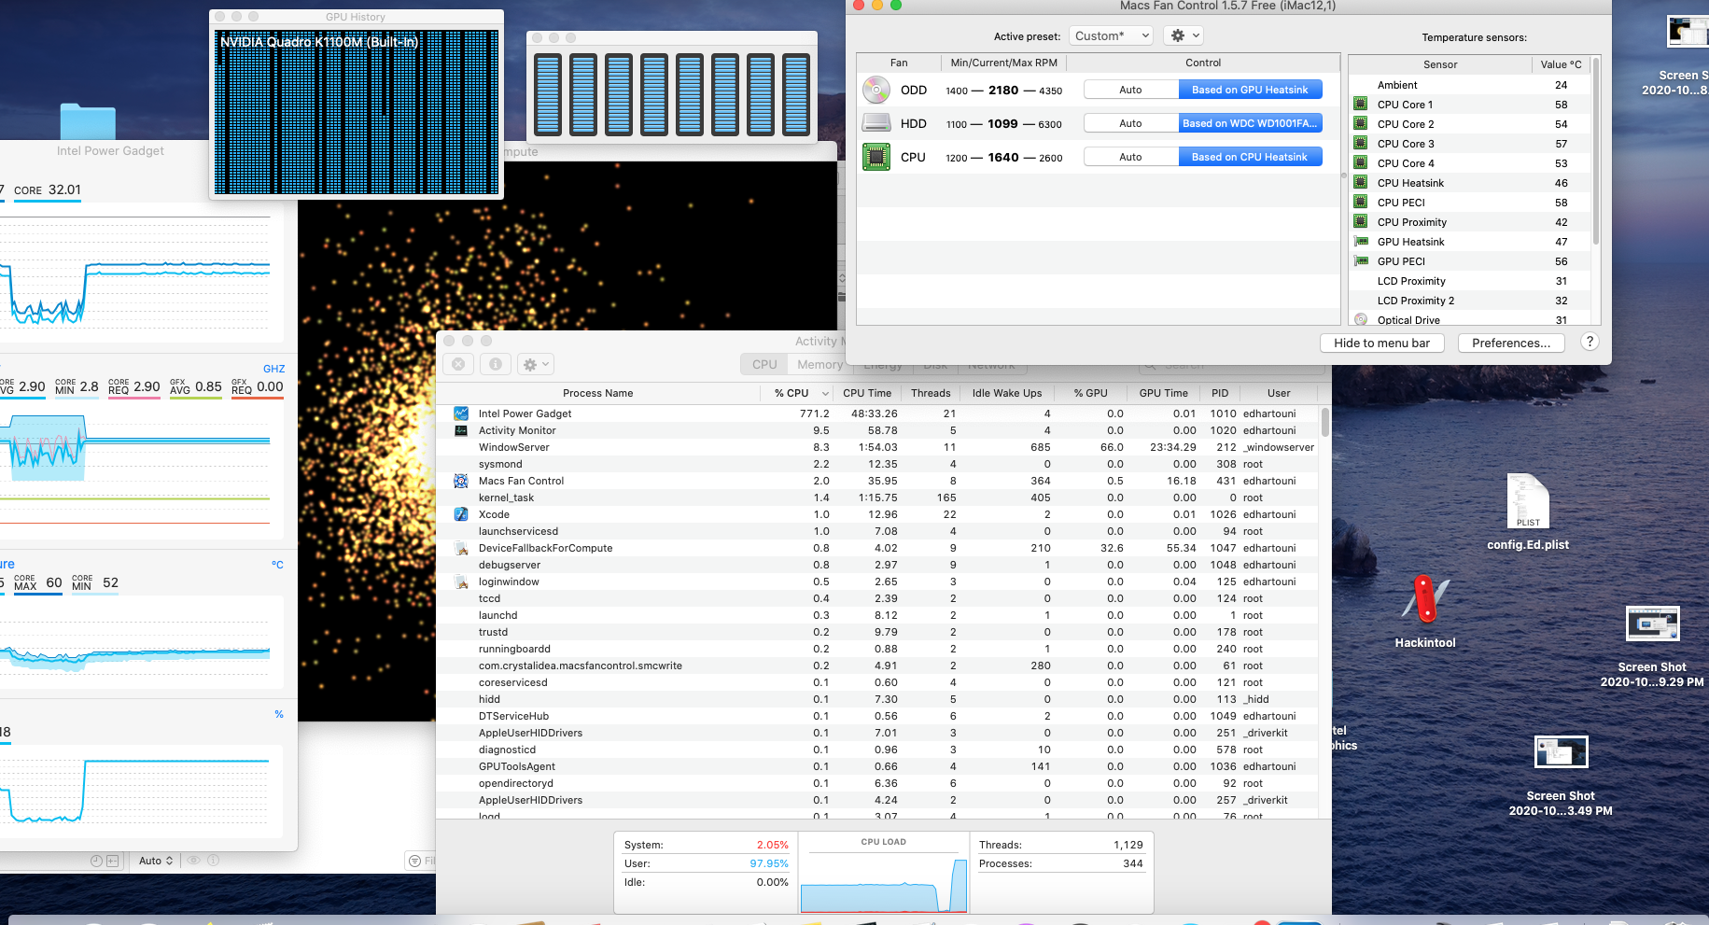Set ODD fan to Based on GPU Heatsink
Viewport: 1709px width, 925px height.
[x=1250, y=90]
